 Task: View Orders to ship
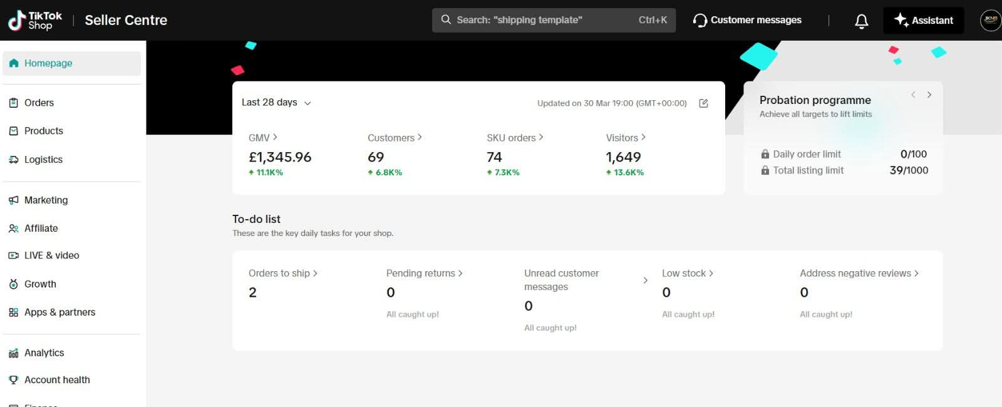(x=283, y=274)
